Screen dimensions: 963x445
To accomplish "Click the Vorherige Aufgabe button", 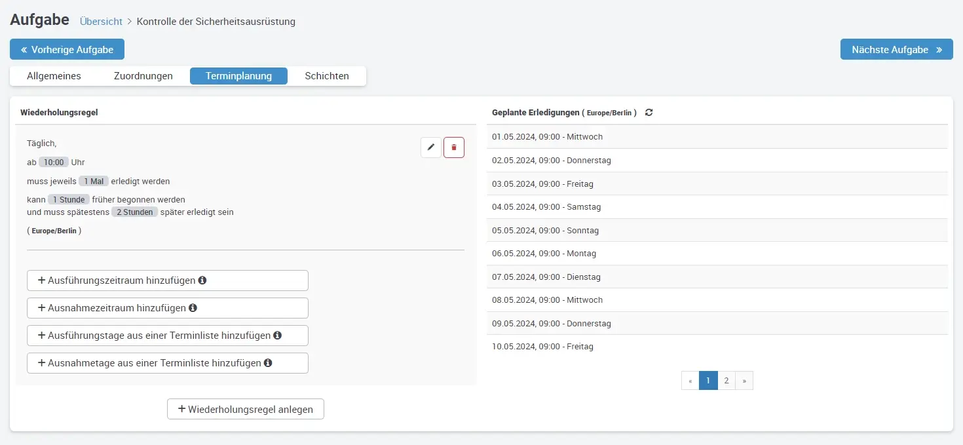I will point(67,50).
